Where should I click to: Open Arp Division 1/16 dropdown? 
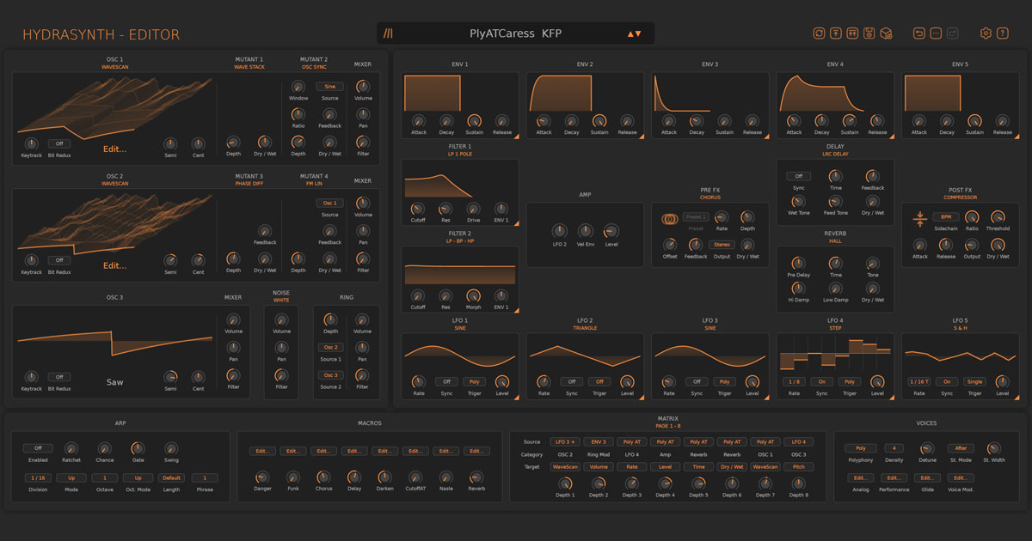point(38,477)
